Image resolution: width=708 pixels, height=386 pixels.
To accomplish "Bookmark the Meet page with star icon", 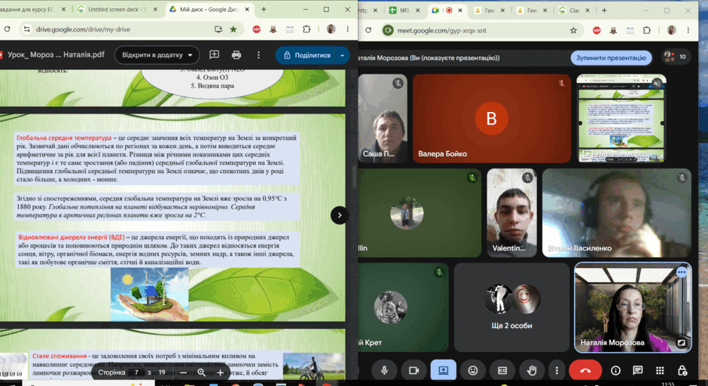I will point(573,30).
